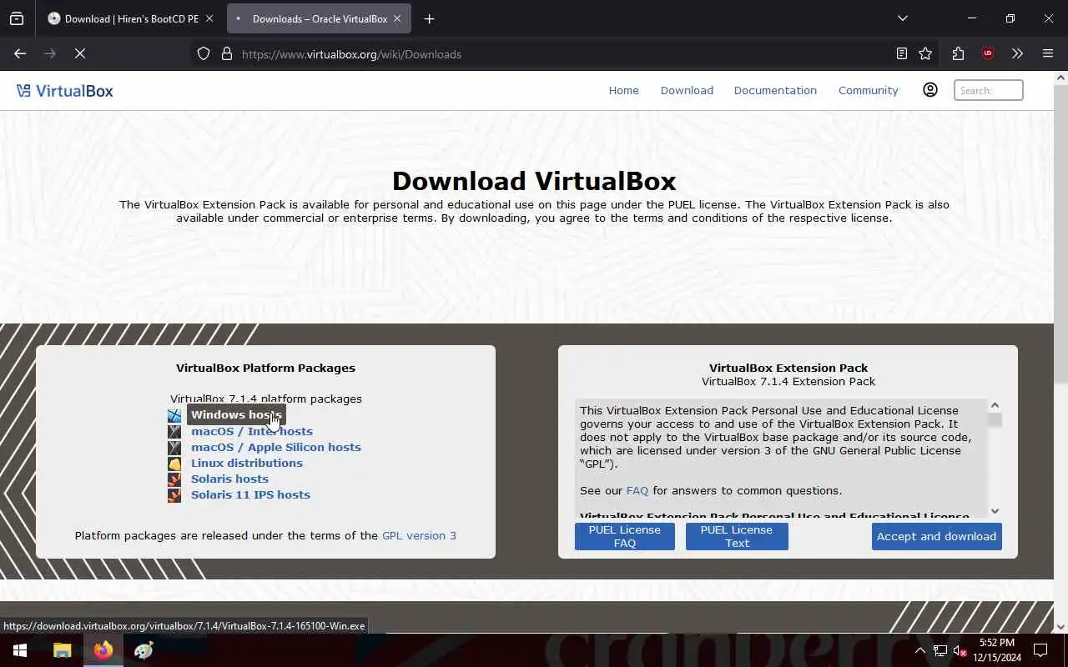Launch the paint app from taskbar
Screen dimensions: 1068x667
pos(144,650)
